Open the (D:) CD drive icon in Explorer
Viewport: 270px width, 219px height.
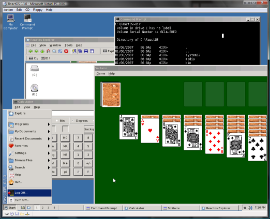[x=35, y=90]
